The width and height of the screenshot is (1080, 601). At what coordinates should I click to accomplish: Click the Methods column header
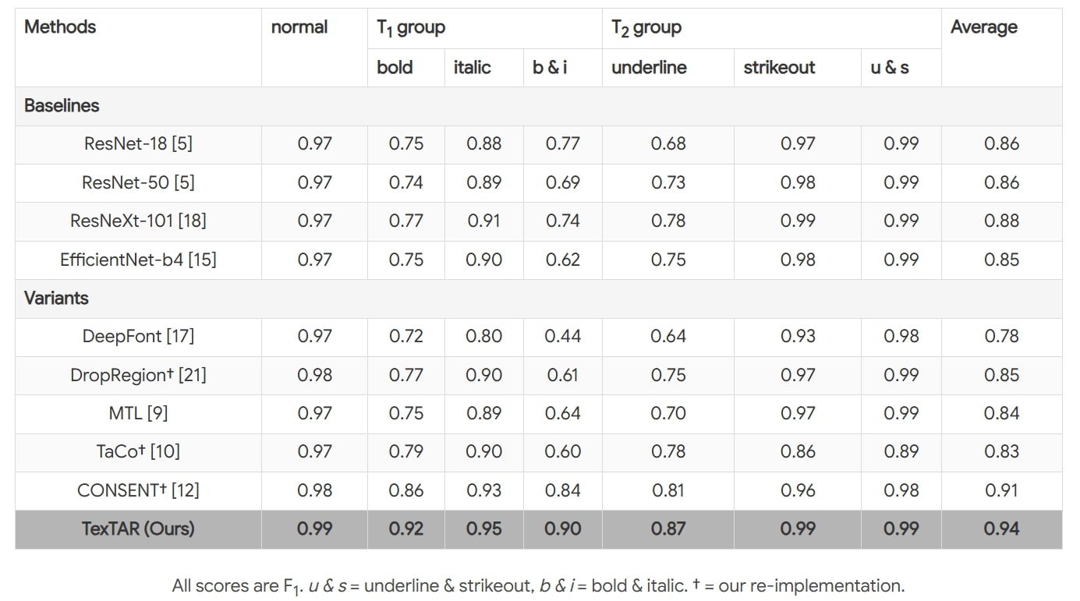pos(60,27)
